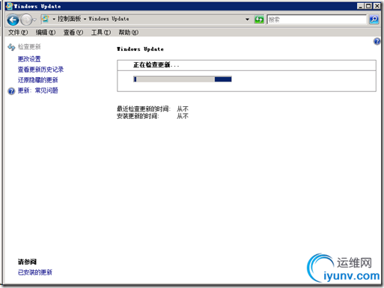384x288 pixels.
Task: Click the greyed Forward arrow button
Action: tap(26, 19)
